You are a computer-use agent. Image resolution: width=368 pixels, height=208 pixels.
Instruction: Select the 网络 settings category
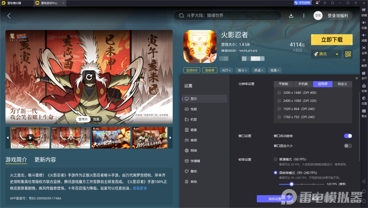tap(205, 150)
